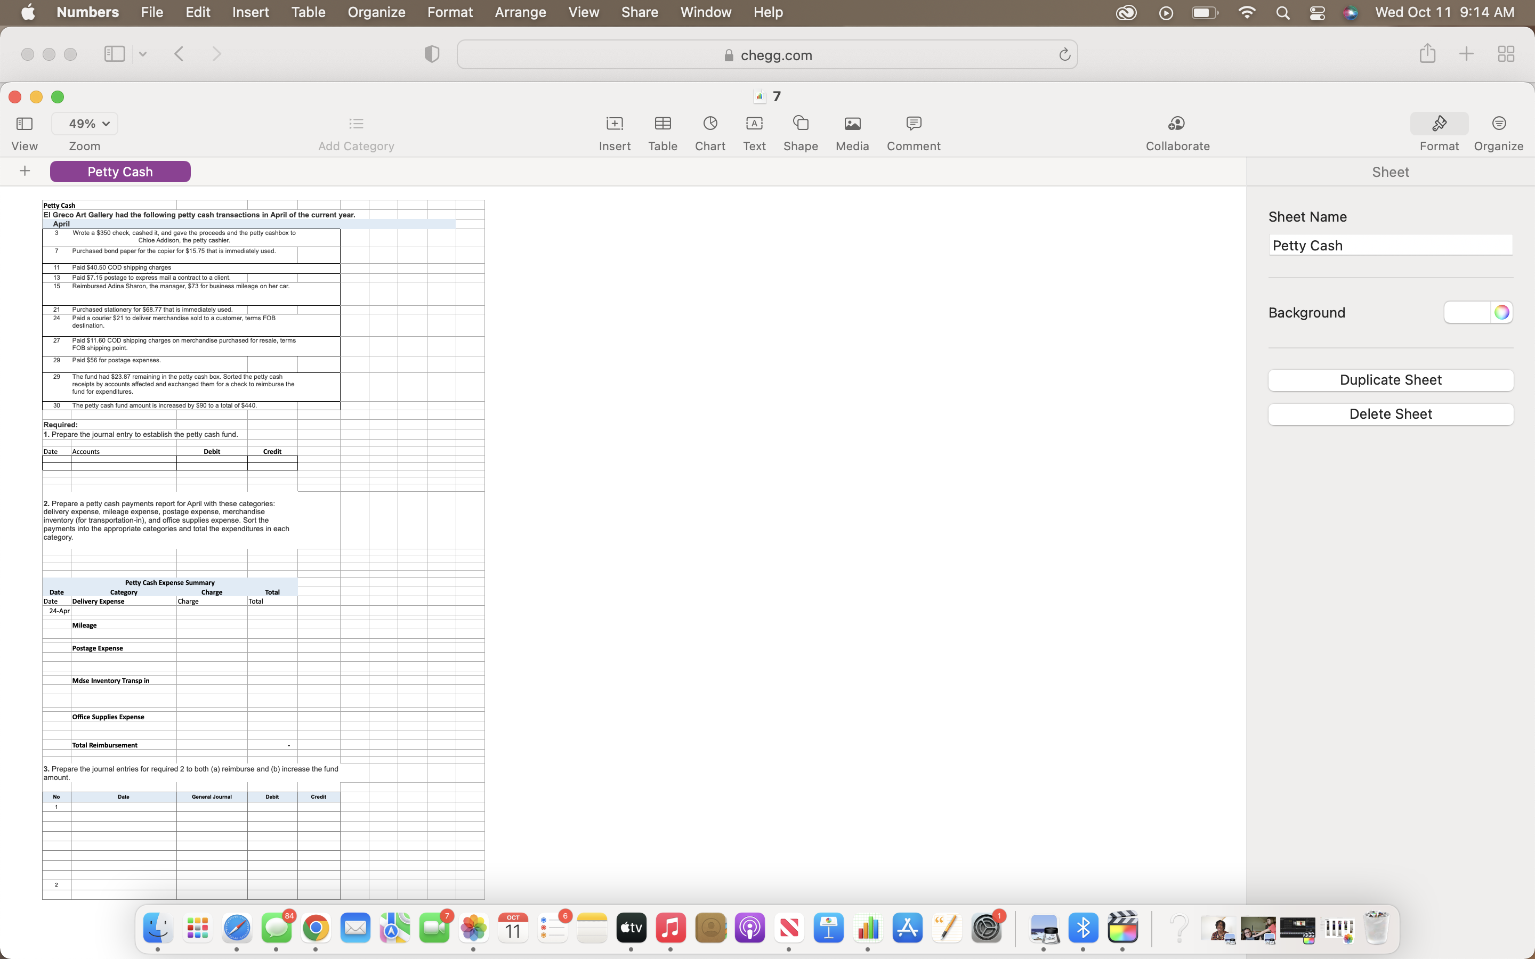Open the Safari sidebar view dropdown
Image resolution: width=1535 pixels, height=959 pixels.
point(142,54)
